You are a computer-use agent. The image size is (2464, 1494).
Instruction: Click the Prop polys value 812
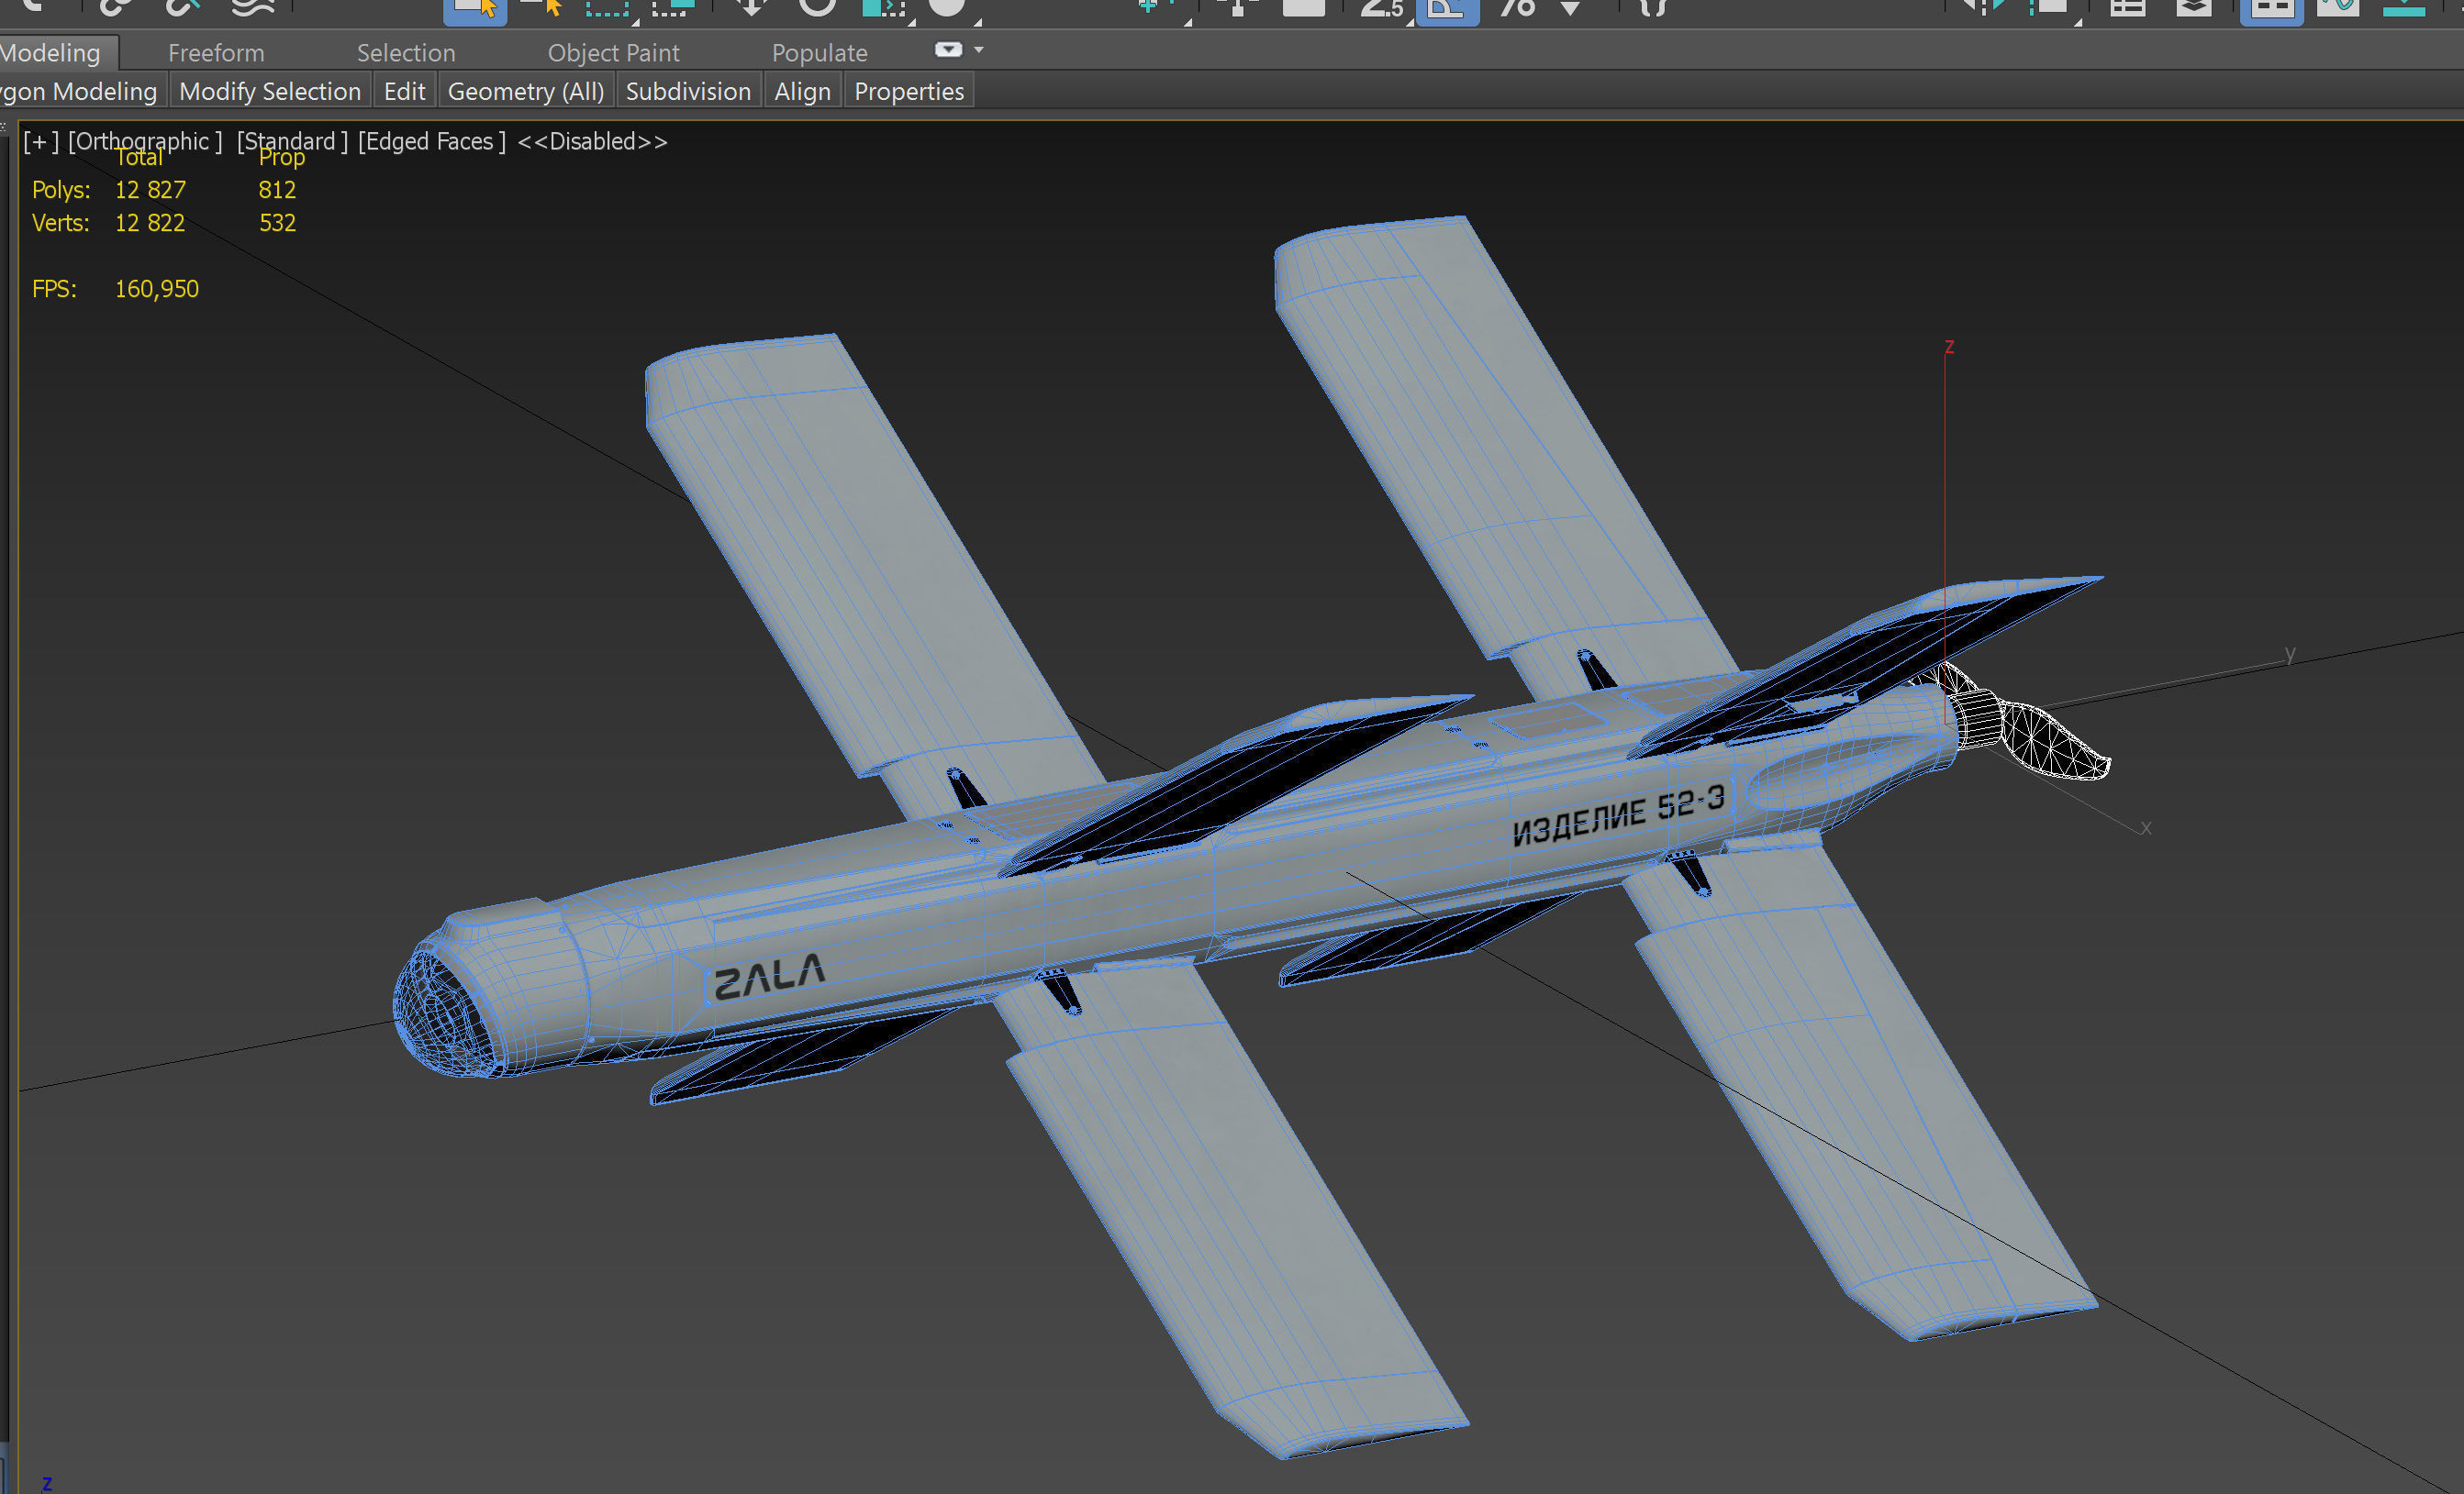pyautogui.click(x=277, y=190)
